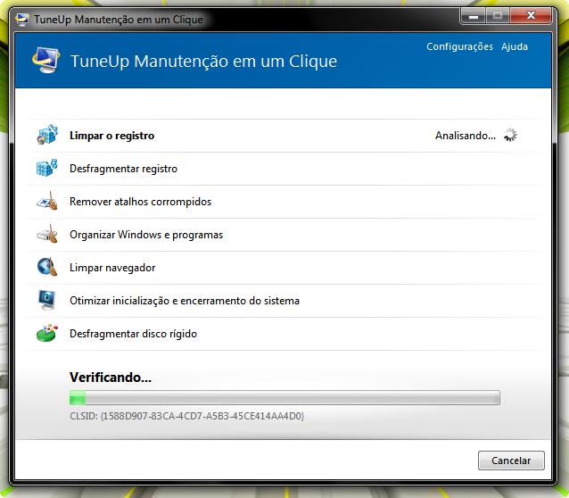Image resolution: width=569 pixels, height=498 pixels.
Task: Cancel the maintenance with Cancelar button
Action: (511, 461)
